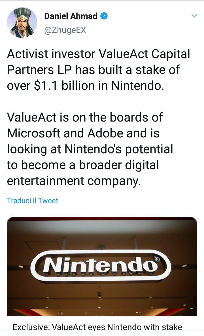204x336 pixels.
Task: Click "ValueAct is on the boards" line
Action: [84, 117]
